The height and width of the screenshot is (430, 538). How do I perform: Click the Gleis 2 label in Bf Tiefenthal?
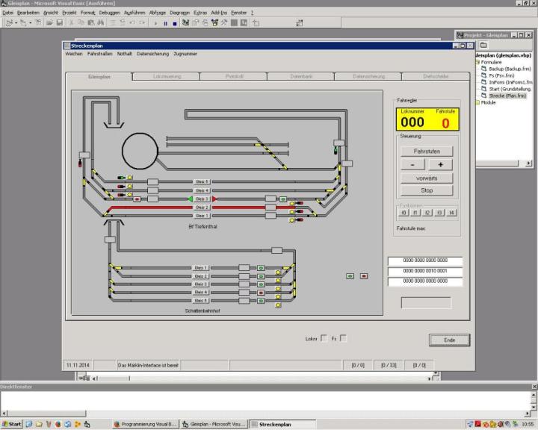tap(202, 208)
